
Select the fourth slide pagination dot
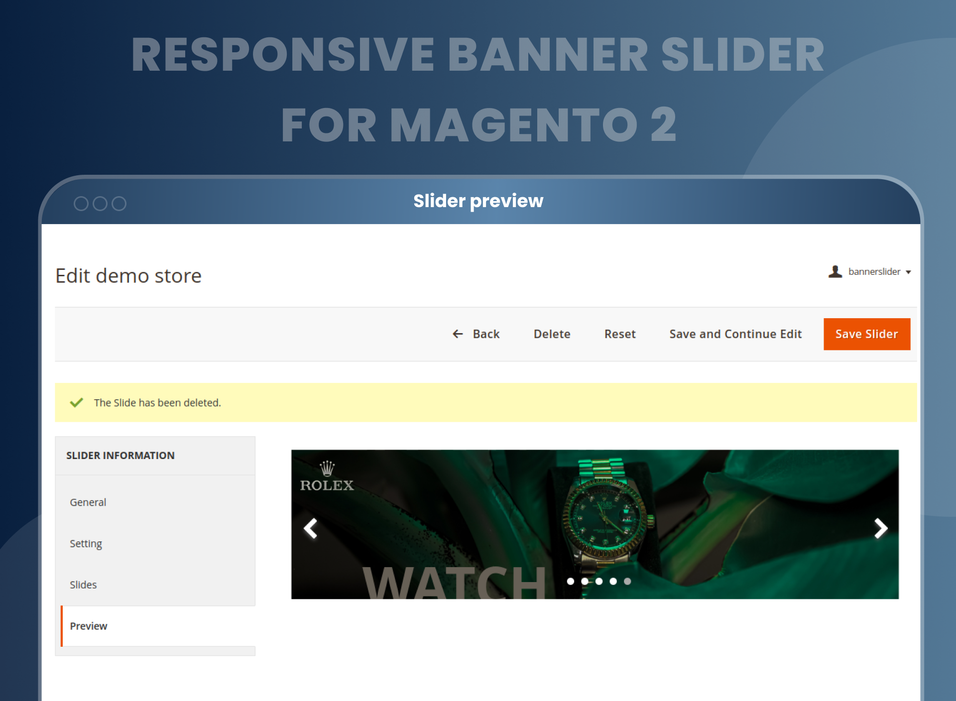click(x=613, y=581)
